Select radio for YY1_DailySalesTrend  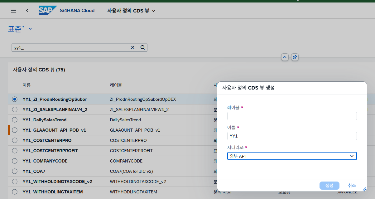coord(15,120)
